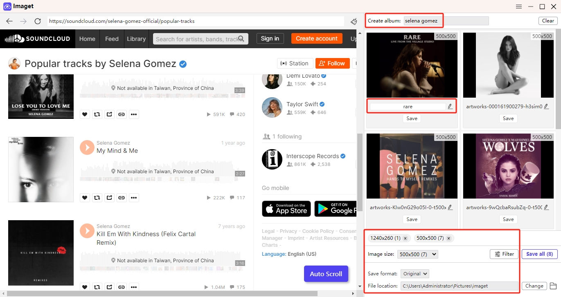Click the URL address bar

pyautogui.click(x=196, y=21)
